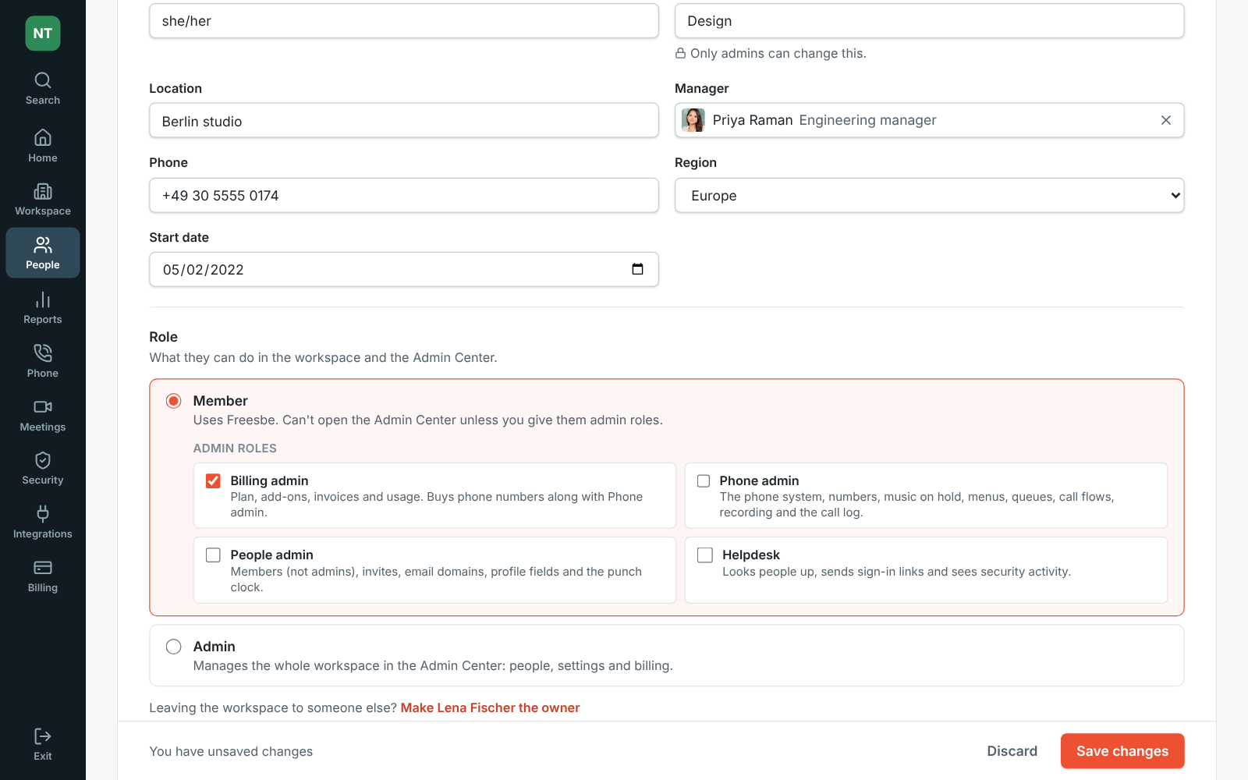1248x780 pixels.
Task: Open Reports in the sidebar
Action: point(43,308)
